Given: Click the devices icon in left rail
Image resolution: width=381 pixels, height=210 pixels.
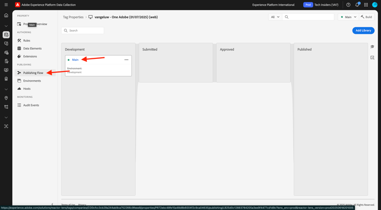Looking at the screenshot, I should (6, 44).
